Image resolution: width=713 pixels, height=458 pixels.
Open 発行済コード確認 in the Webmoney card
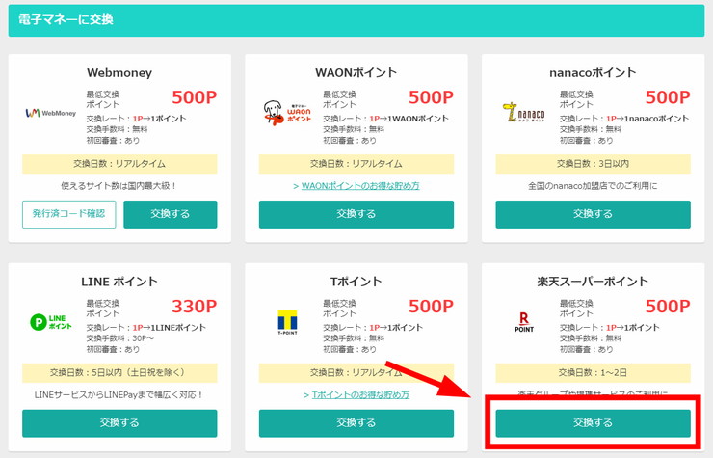(69, 214)
